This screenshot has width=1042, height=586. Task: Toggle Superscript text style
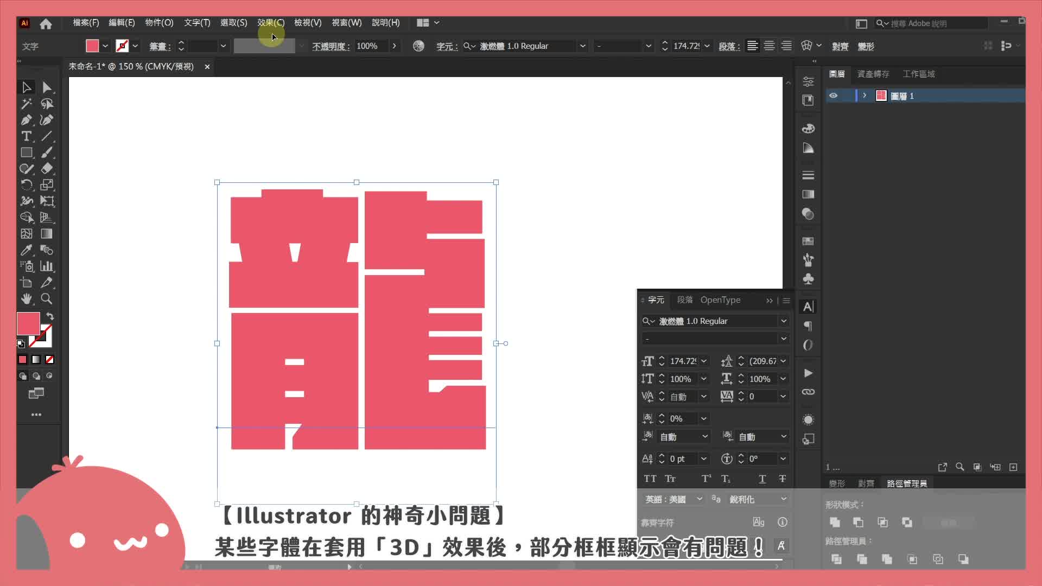tap(706, 479)
